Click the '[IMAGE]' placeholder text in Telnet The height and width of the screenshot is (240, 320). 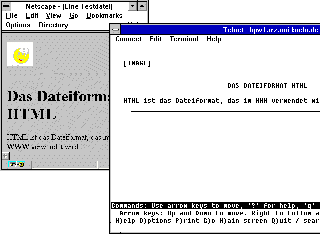[137, 63]
